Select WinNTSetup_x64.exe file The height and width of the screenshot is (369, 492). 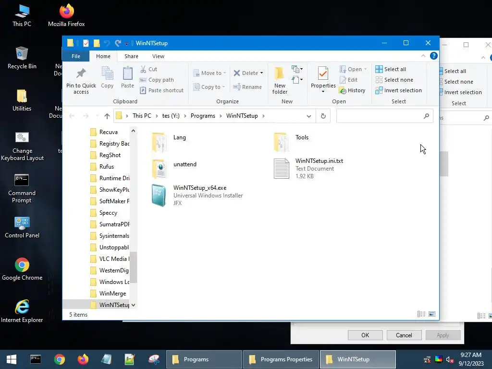coord(197,195)
